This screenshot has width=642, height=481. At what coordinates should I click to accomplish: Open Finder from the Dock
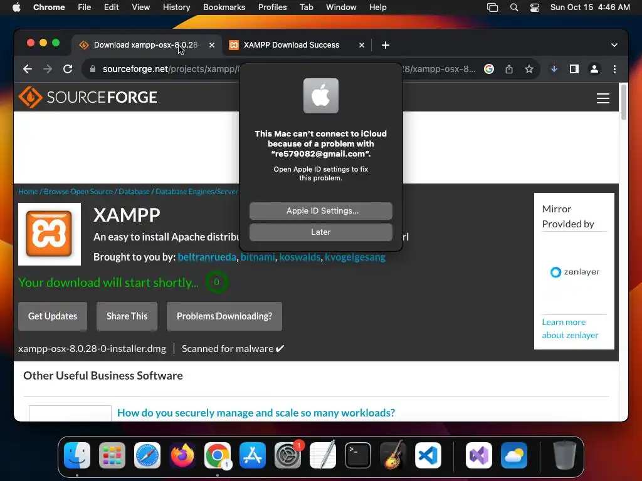point(77,455)
